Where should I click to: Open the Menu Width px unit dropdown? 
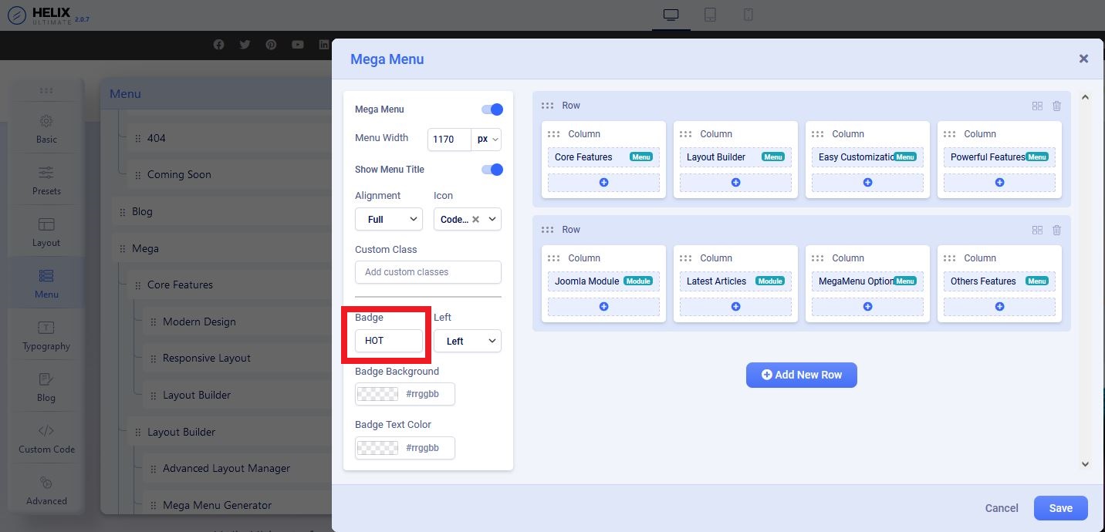click(487, 140)
